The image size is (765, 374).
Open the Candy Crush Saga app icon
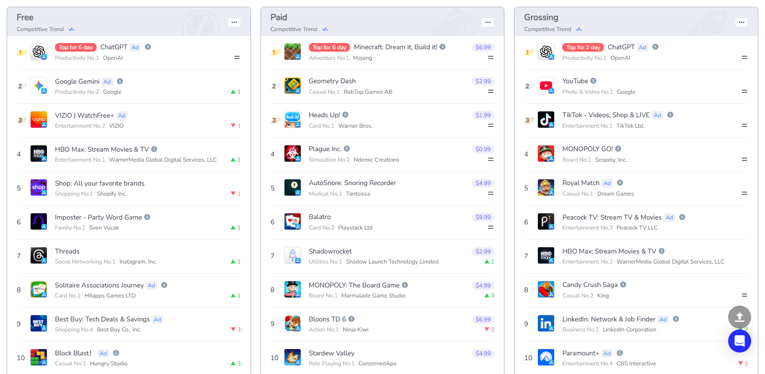[x=546, y=289]
